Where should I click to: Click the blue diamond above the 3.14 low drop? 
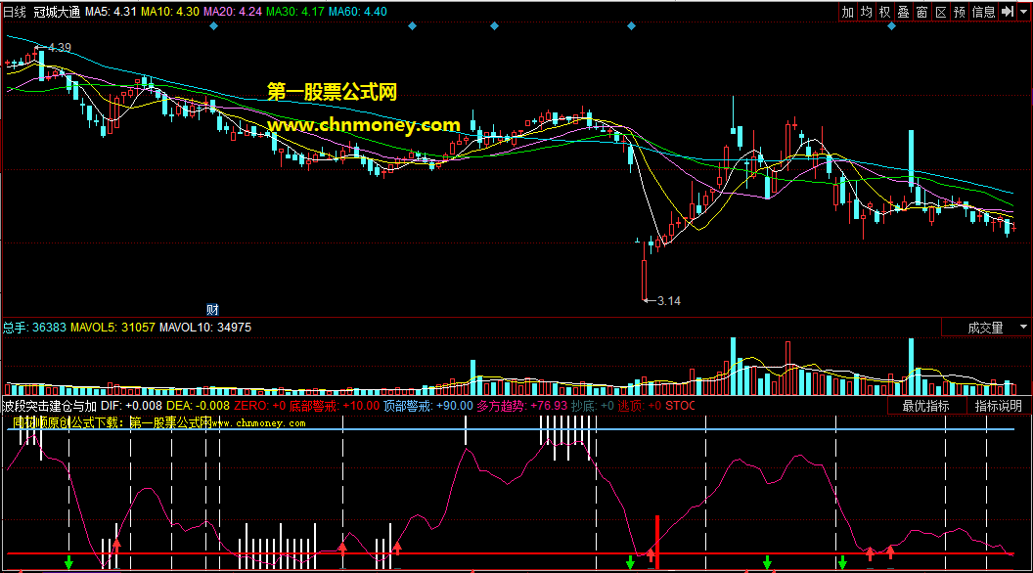click(631, 26)
